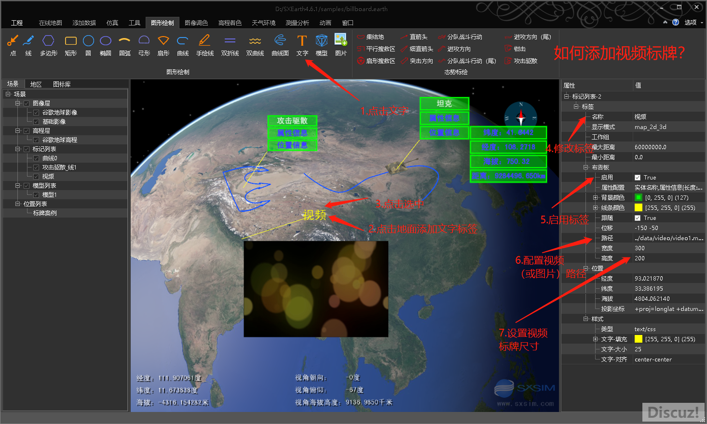Edit the 路径 video path value field

[668, 238]
